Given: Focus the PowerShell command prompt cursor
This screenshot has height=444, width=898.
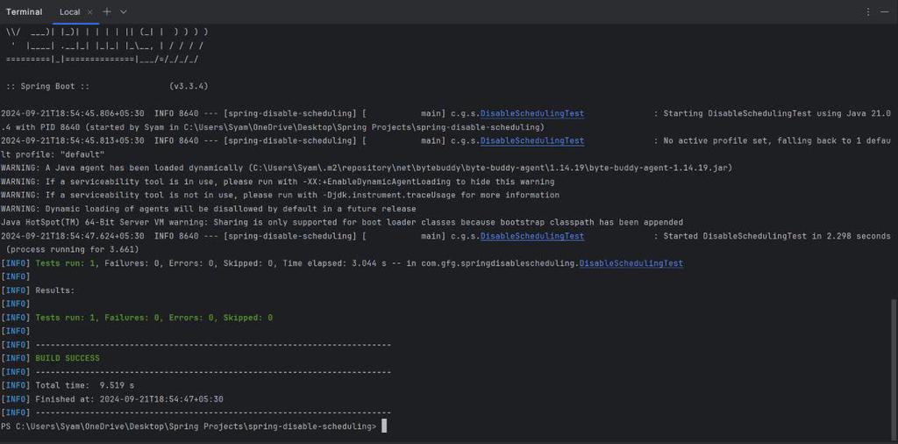Looking at the screenshot, I should 384,426.
